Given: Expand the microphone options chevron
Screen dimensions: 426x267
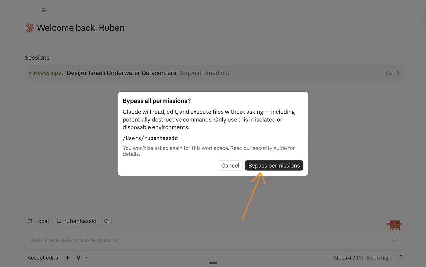Looking at the screenshot, I should 86,258.
